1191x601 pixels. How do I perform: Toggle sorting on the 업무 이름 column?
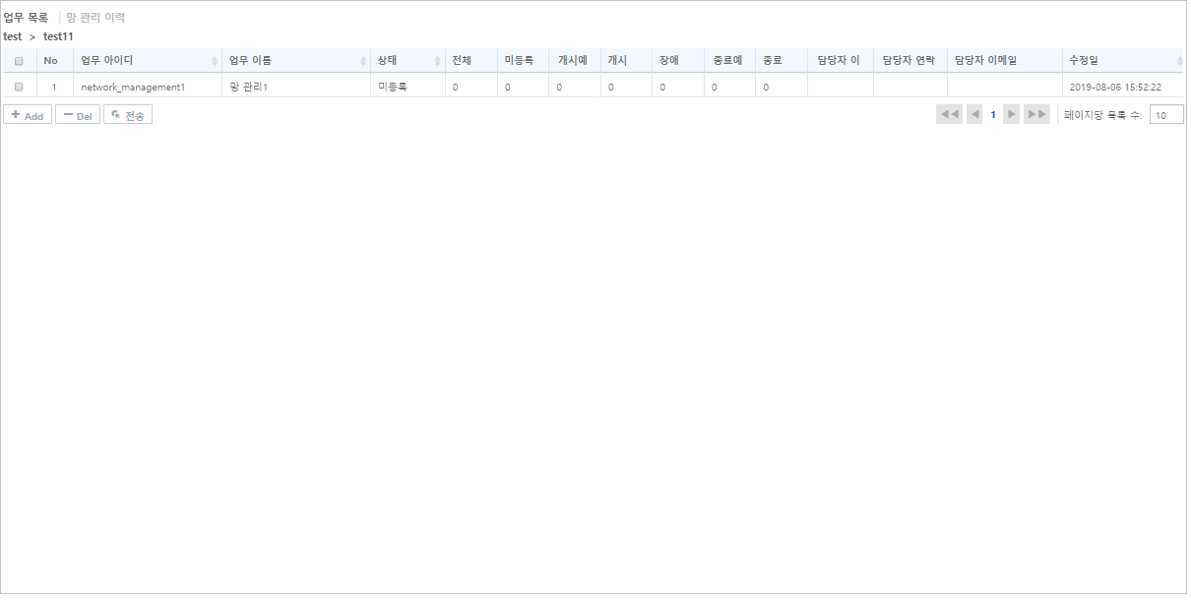click(363, 60)
